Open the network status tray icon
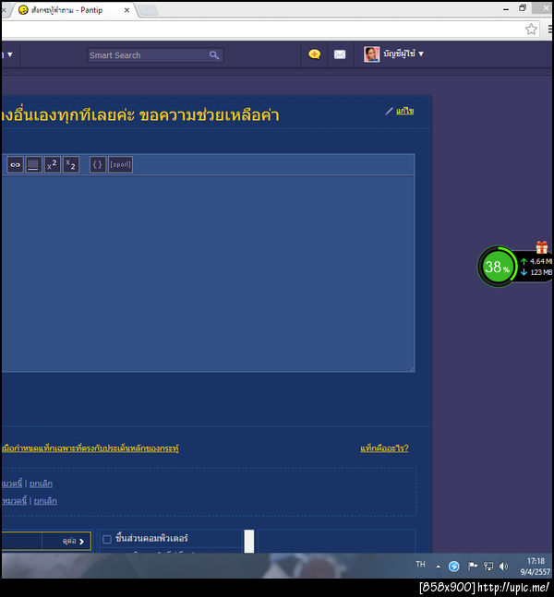This screenshot has height=597, width=554. [488, 567]
